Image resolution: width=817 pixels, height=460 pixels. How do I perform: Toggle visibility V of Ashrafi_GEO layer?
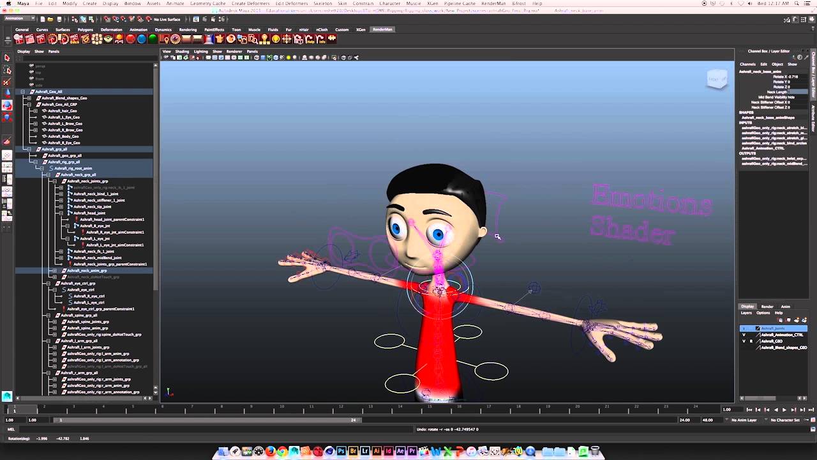point(744,341)
